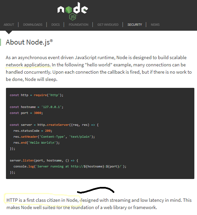
Task: Click the text "handled concurrently."
Action: click(28, 72)
